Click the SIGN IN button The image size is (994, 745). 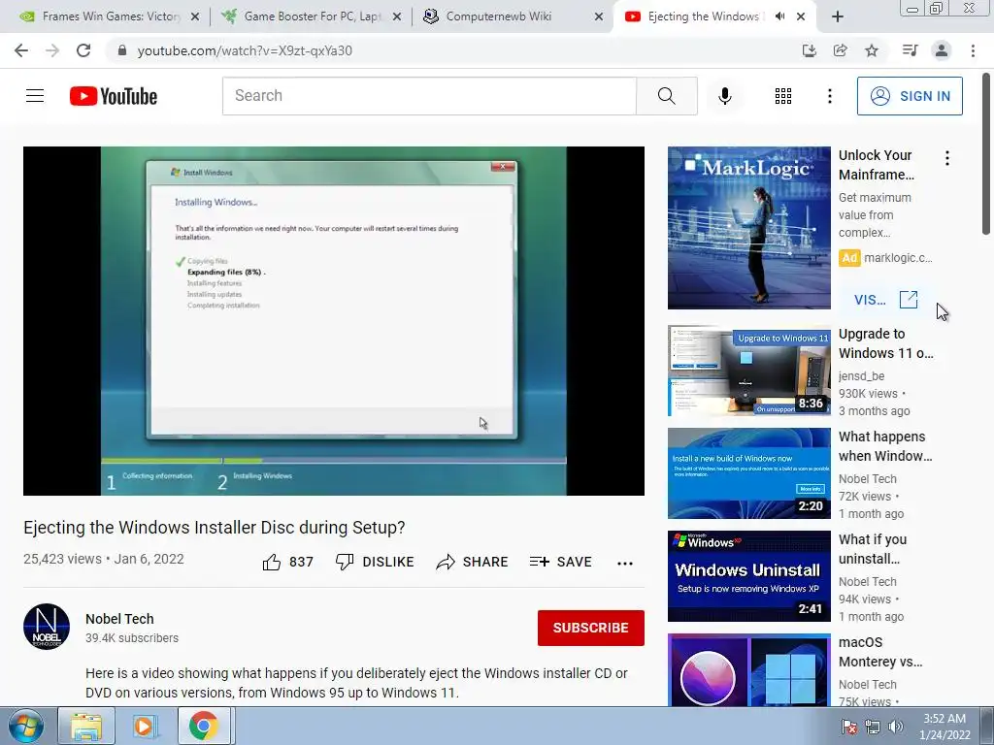(x=910, y=96)
